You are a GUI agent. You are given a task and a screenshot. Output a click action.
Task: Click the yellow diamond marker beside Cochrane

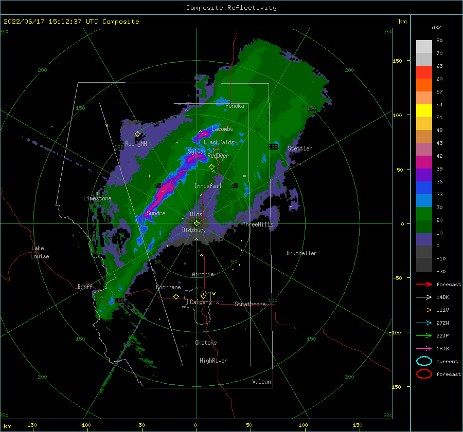(176, 296)
